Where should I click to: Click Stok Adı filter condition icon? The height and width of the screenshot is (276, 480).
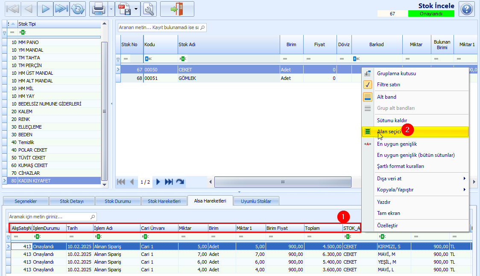tap(183, 59)
